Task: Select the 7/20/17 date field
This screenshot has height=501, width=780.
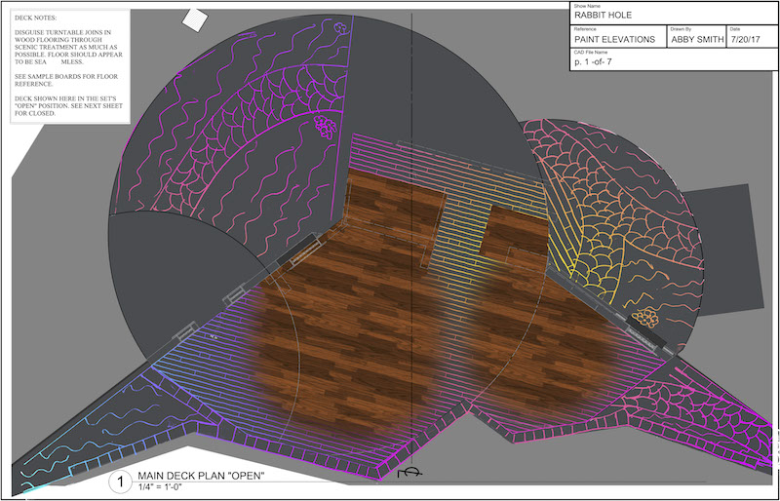Action: pyautogui.click(x=747, y=38)
